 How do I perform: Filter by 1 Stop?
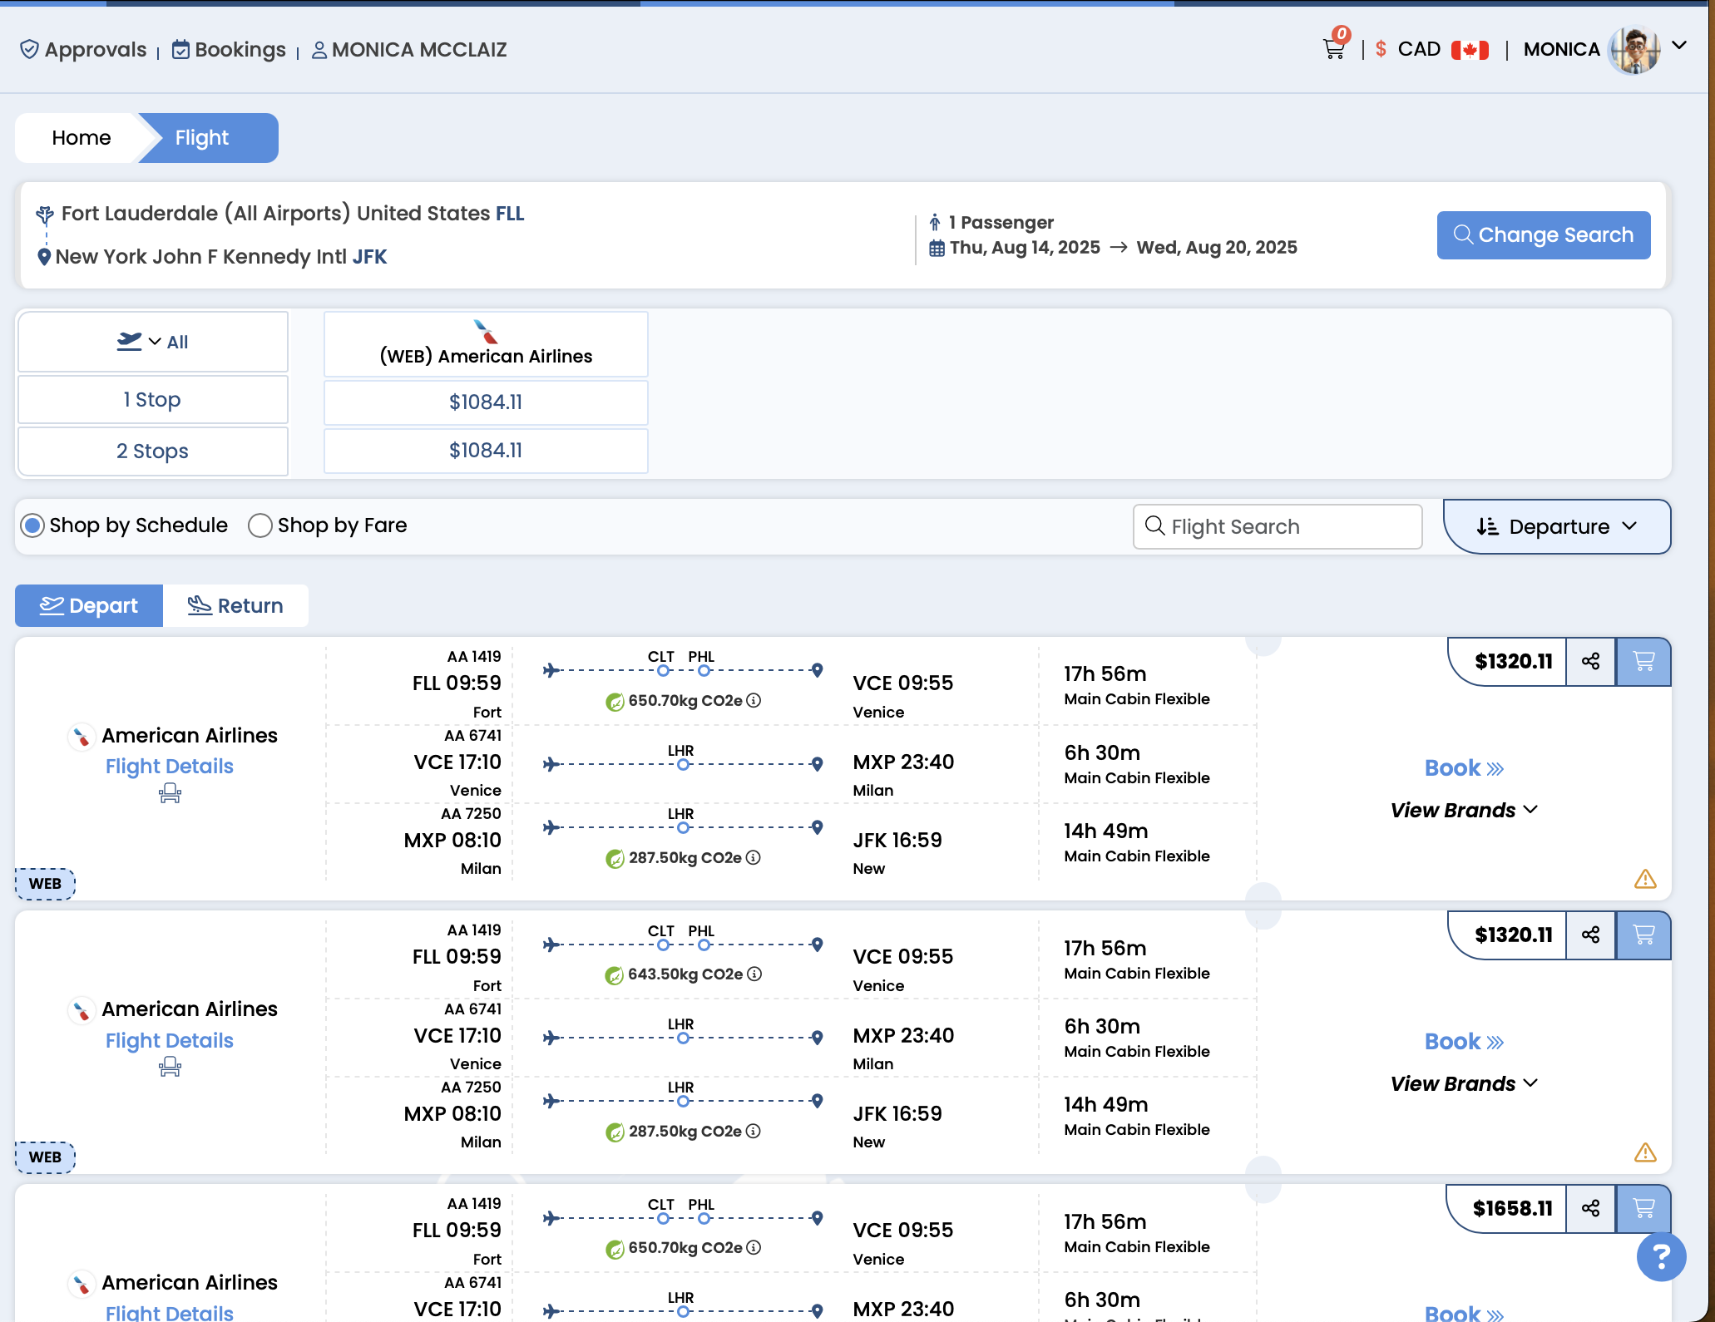coord(153,400)
